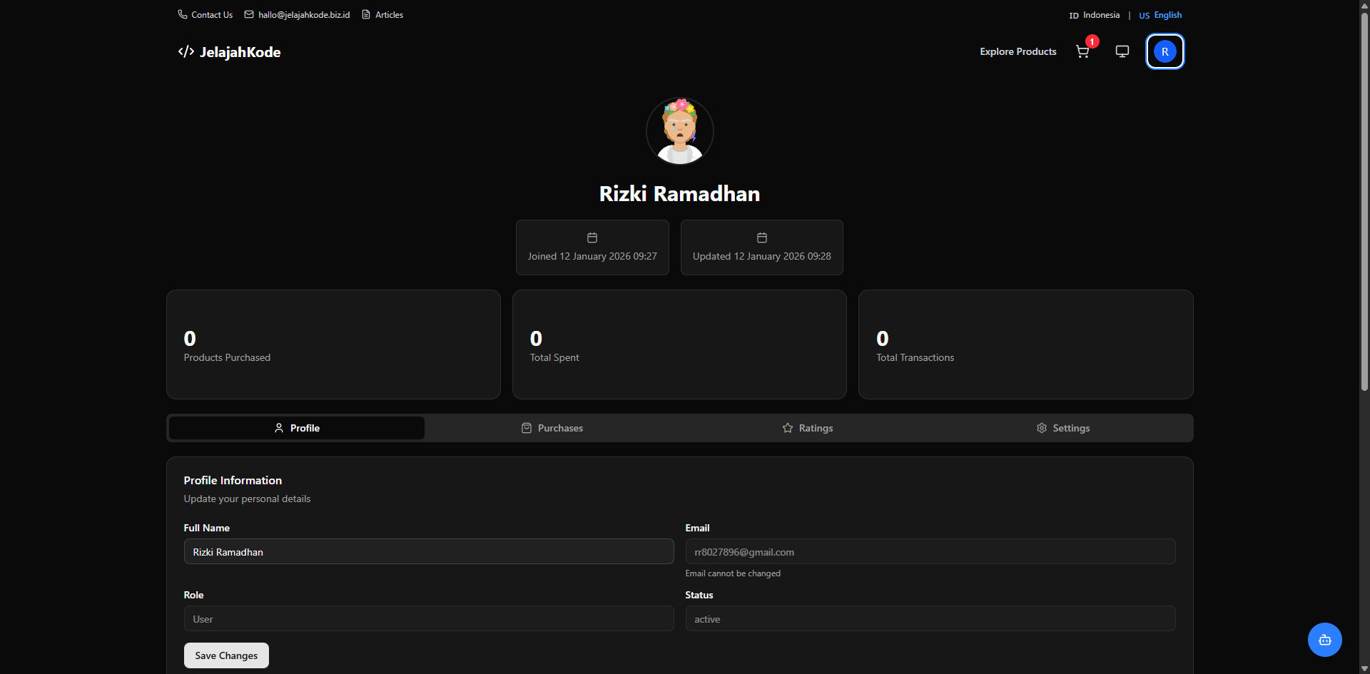The image size is (1370, 674).
Task: Toggle display theme with the monitor icon
Action: pos(1122,51)
